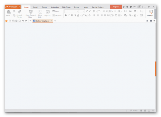Open the Section dropdown
Image resolution: width=161 pixels, height=117 pixels.
[57, 15]
